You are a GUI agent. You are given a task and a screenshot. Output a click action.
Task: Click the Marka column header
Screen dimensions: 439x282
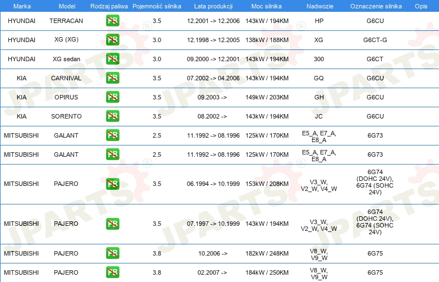click(22, 6)
